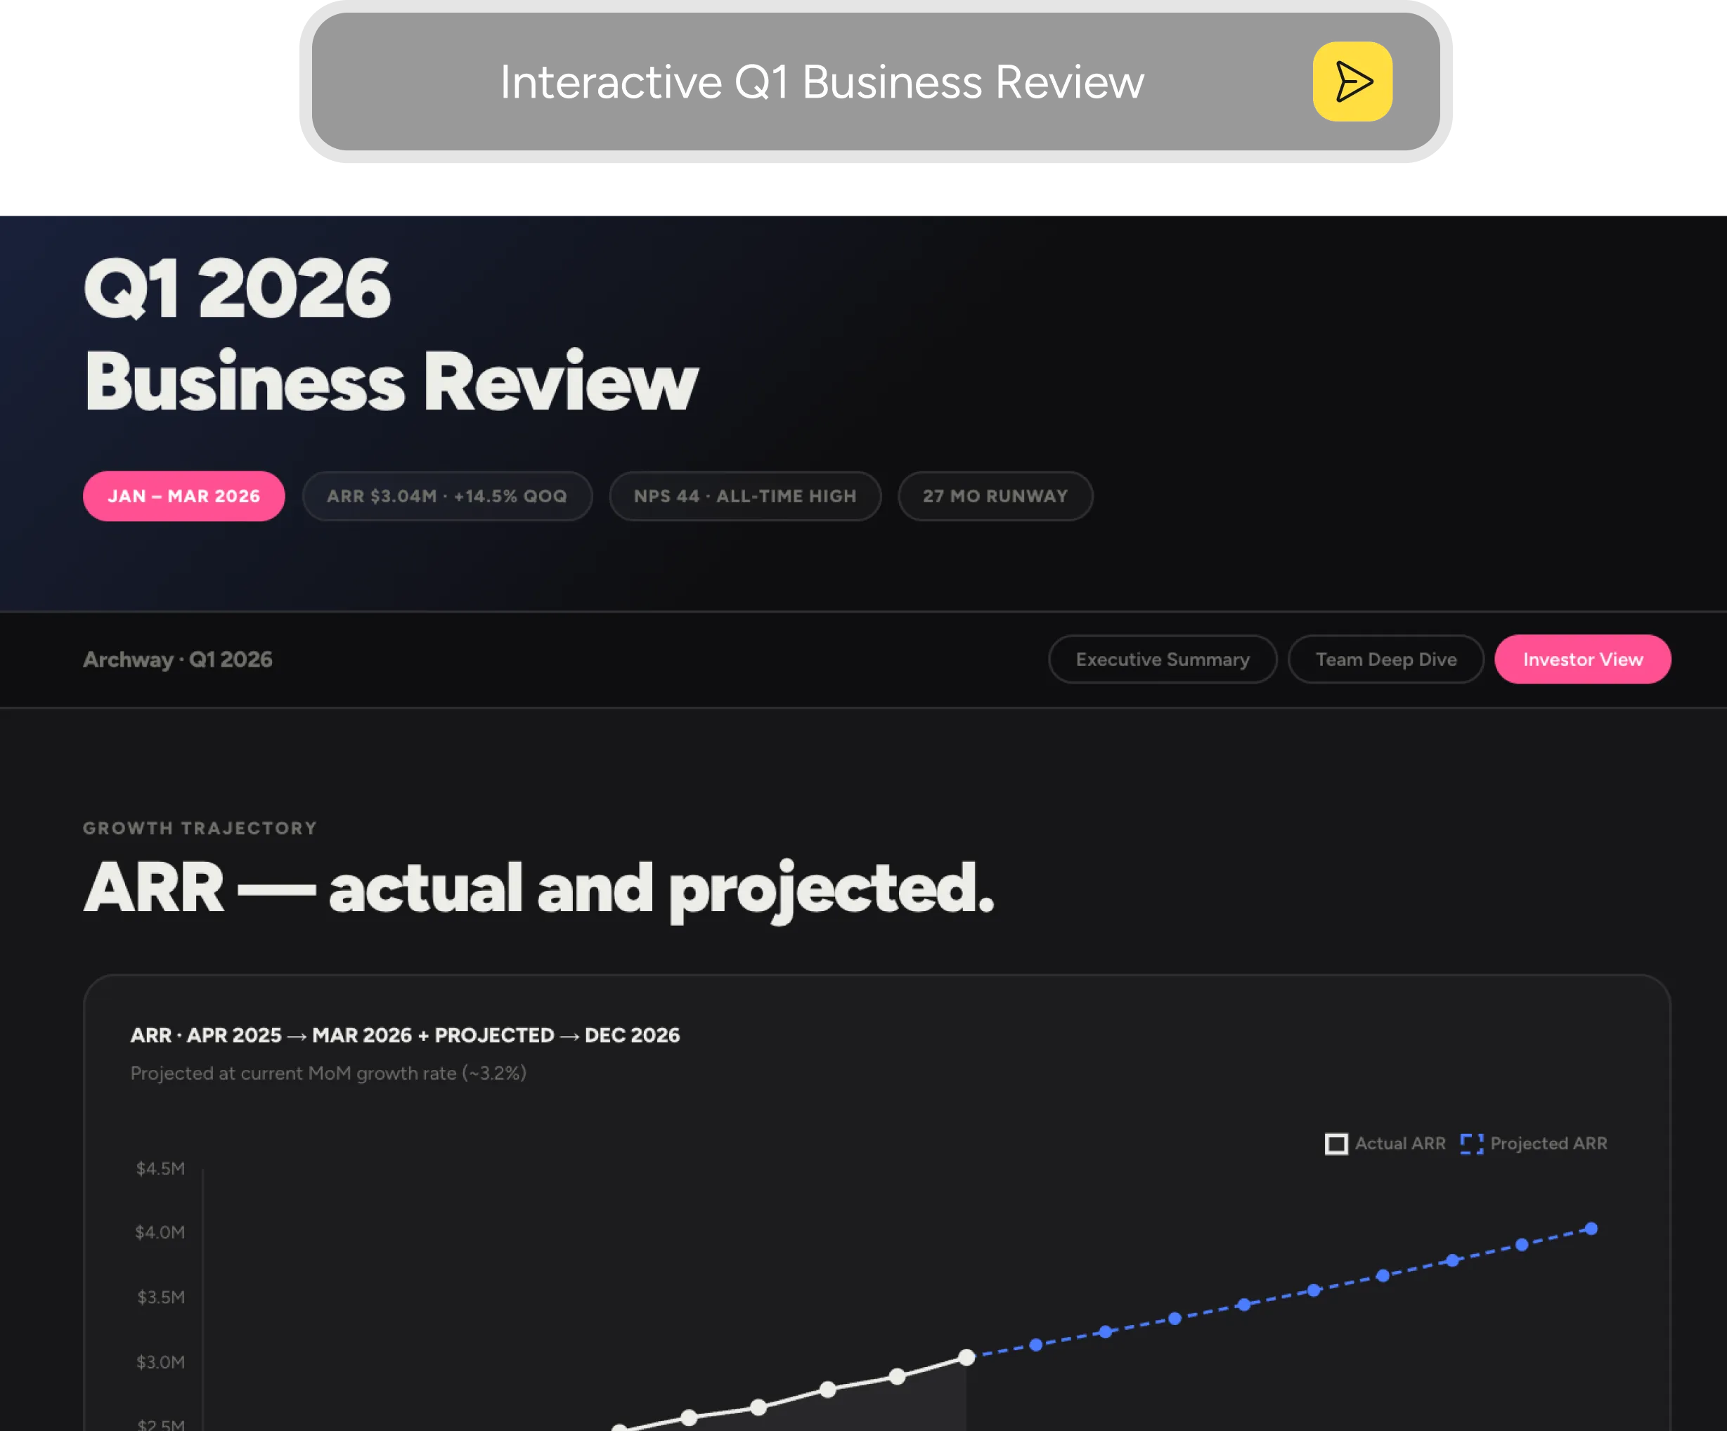Toggle the Actual ARR legend swatch
Image resolution: width=1727 pixels, height=1431 pixels.
pyautogui.click(x=1336, y=1143)
